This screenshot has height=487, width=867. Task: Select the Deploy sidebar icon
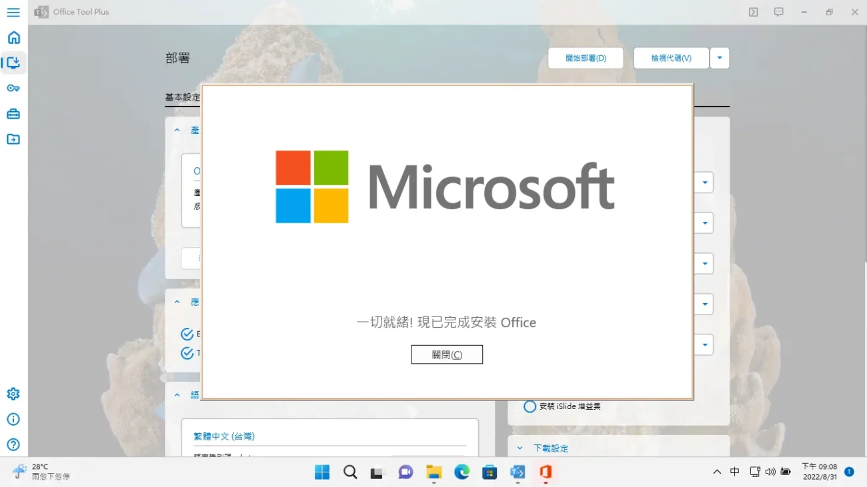click(x=13, y=63)
